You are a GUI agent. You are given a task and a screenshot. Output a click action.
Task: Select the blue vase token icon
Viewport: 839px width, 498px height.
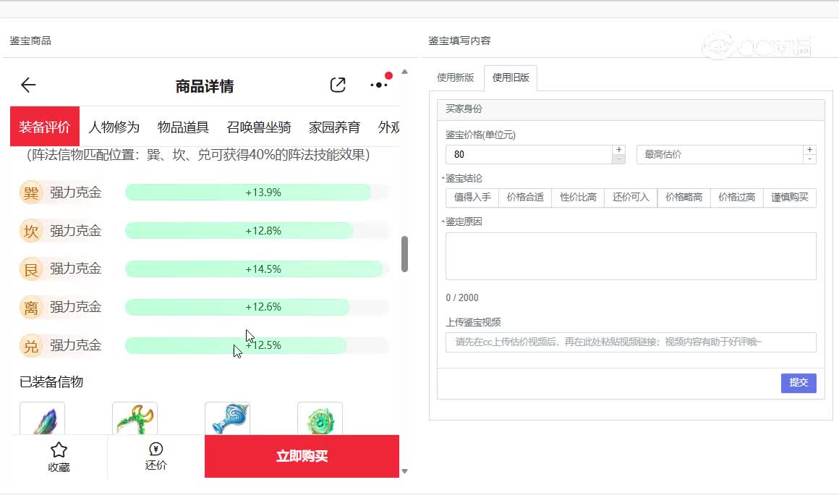coord(228,420)
